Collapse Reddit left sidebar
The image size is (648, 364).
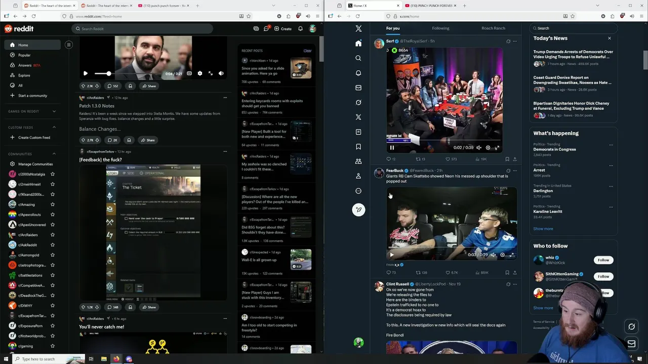pyautogui.click(x=69, y=45)
